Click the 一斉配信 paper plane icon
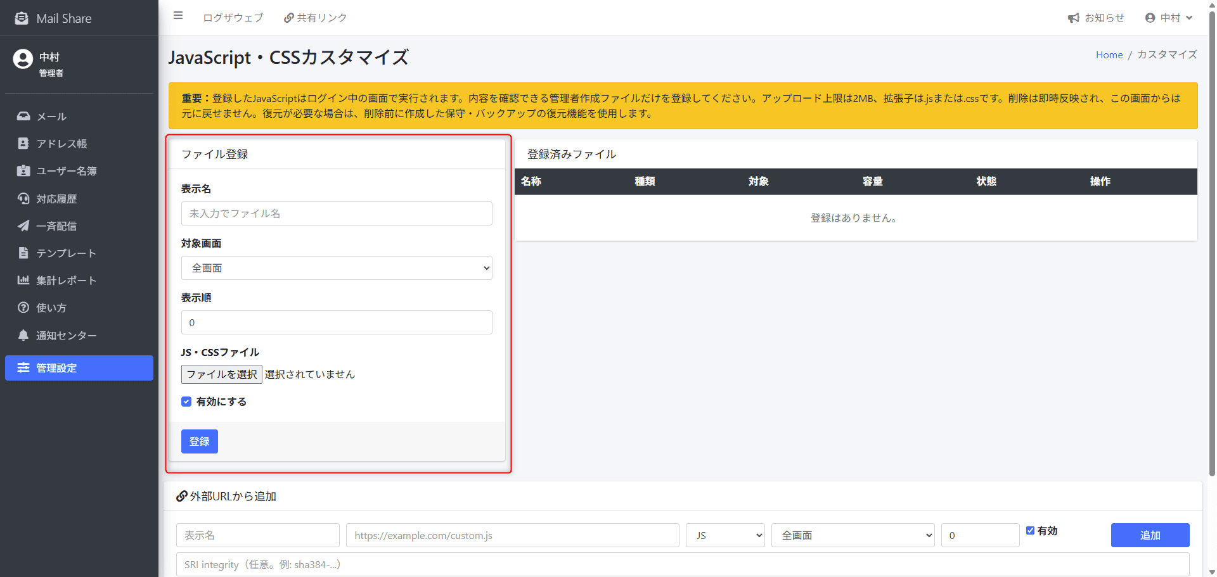The height and width of the screenshot is (577, 1217). pos(23,225)
